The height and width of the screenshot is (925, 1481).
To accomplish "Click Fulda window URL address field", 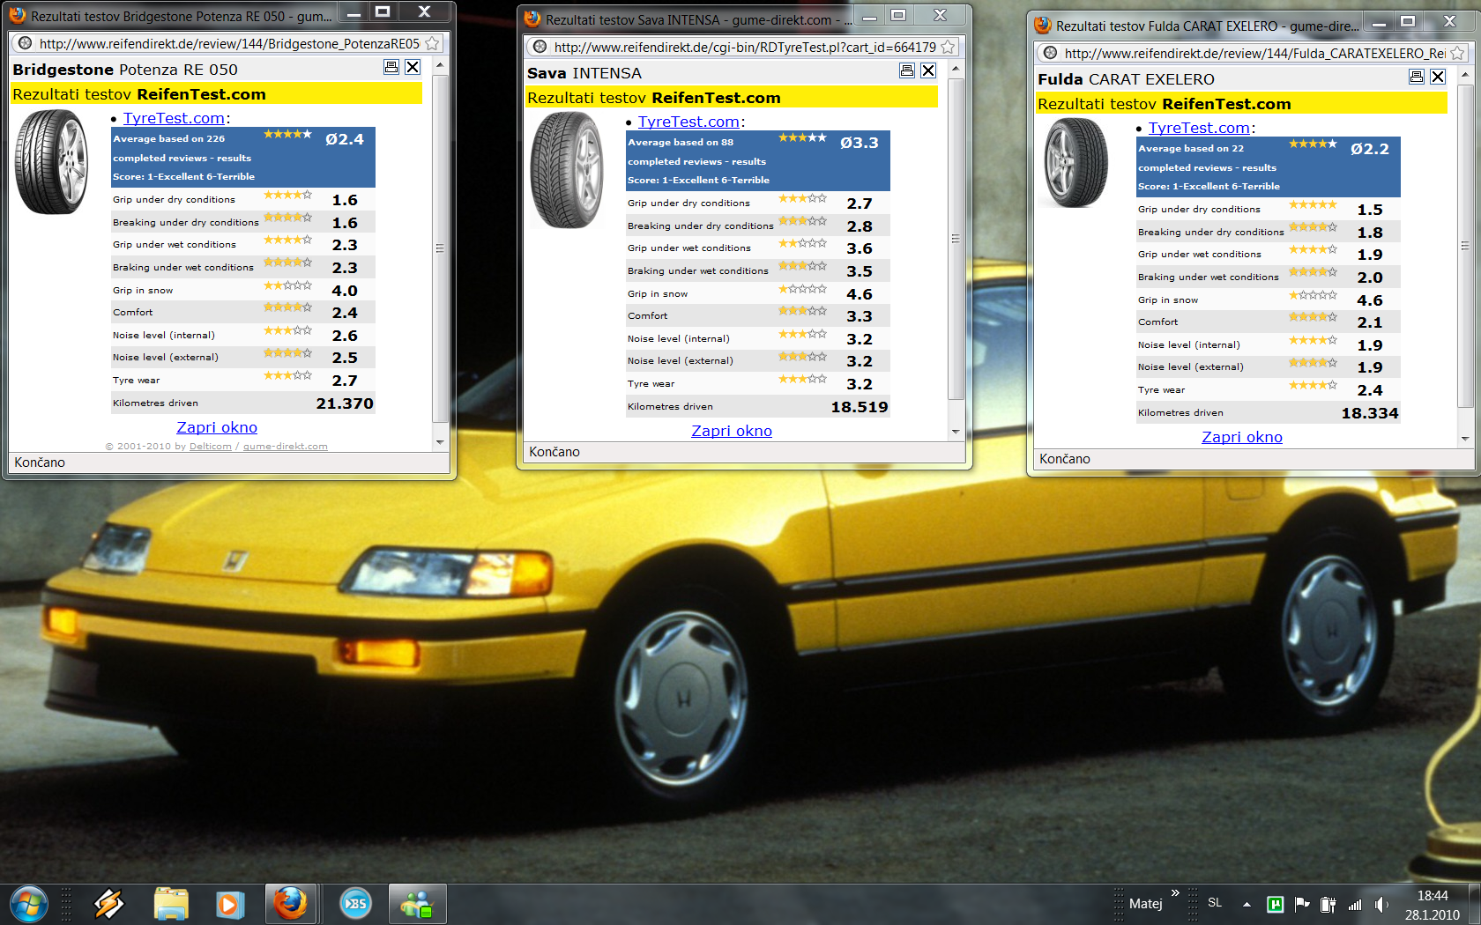I will tap(1254, 53).
